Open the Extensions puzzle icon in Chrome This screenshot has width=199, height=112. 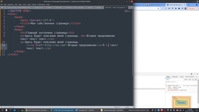179,8
